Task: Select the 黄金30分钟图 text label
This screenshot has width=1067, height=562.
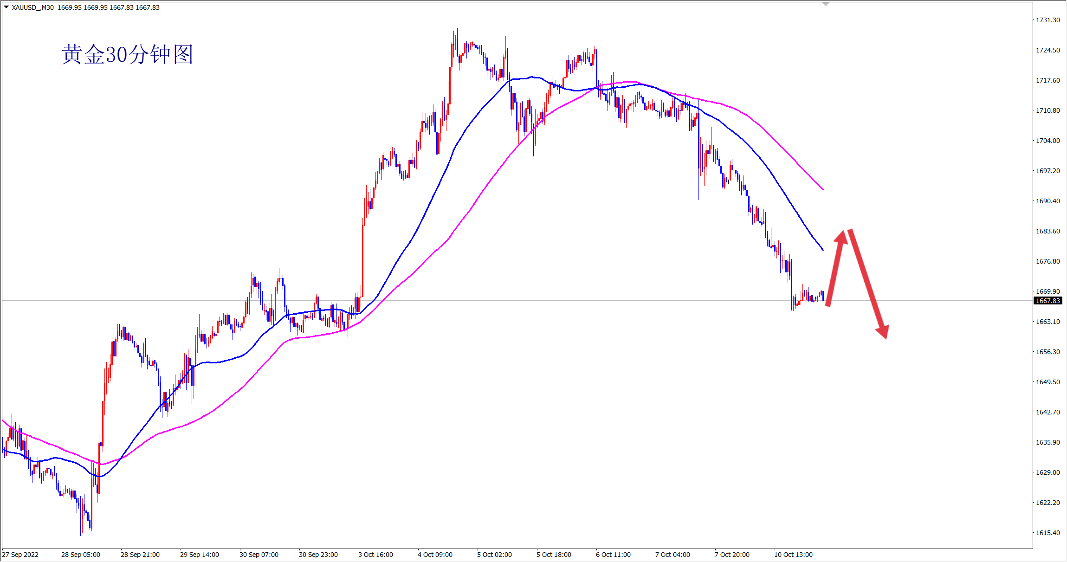Action: (127, 55)
